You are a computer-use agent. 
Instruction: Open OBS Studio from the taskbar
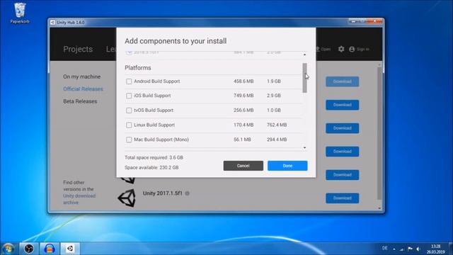28,249
